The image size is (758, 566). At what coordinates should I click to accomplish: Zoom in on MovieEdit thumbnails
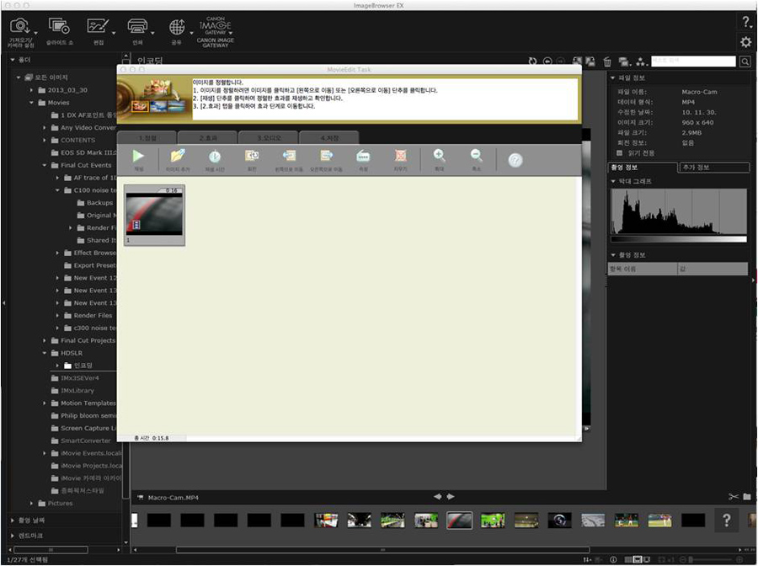tap(439, 160)
